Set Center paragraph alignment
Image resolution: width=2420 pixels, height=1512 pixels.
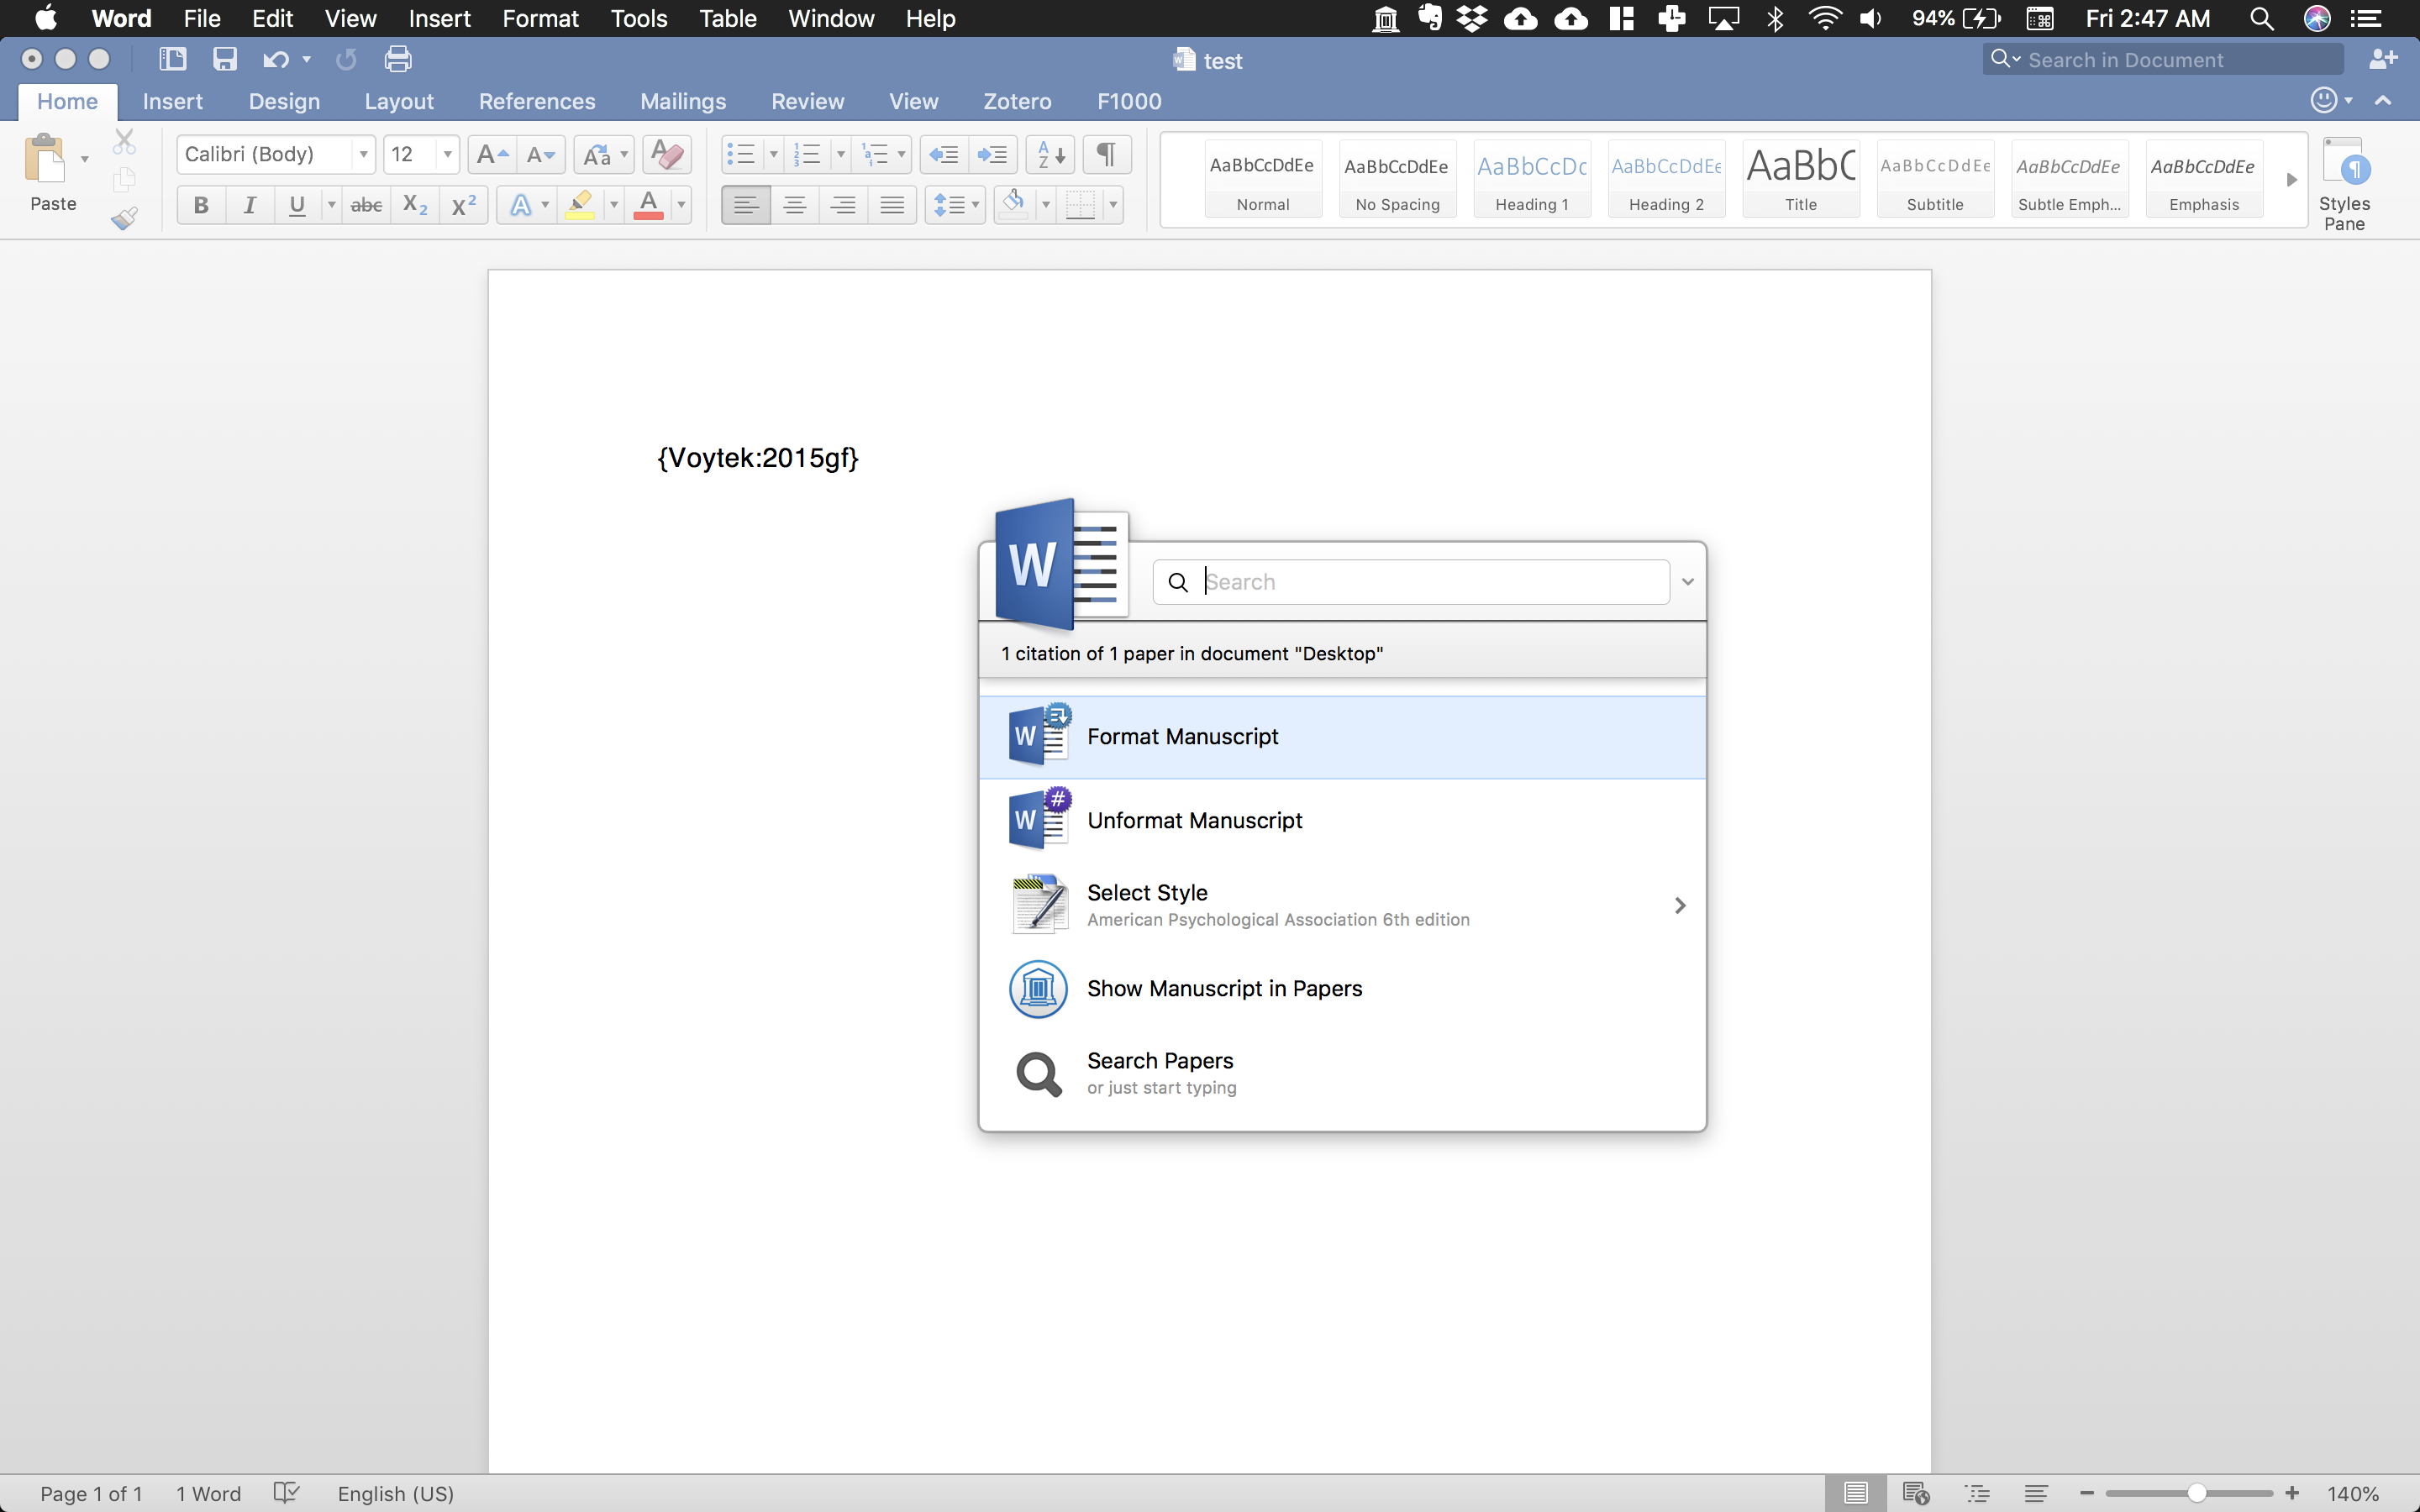point(794,206)
